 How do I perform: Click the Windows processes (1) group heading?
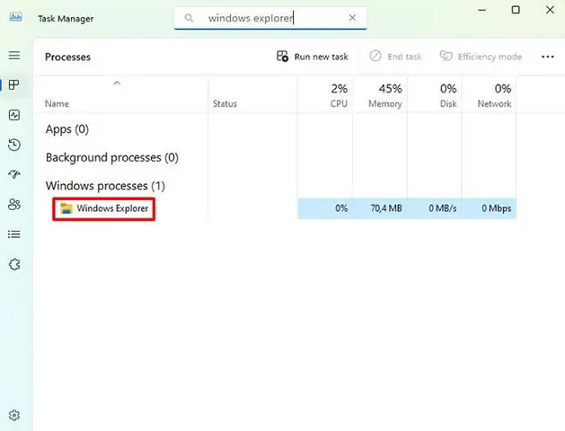click(105, 186)
